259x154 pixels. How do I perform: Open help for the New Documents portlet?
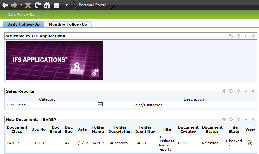(238, 119)
